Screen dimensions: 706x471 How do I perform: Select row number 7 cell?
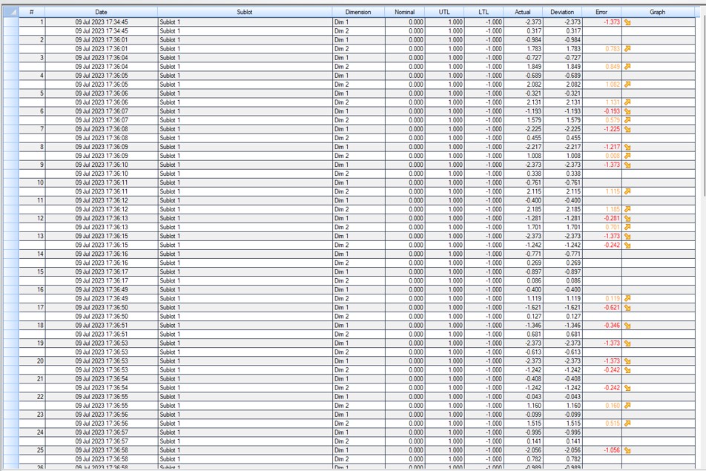click(x=32, y=129)
